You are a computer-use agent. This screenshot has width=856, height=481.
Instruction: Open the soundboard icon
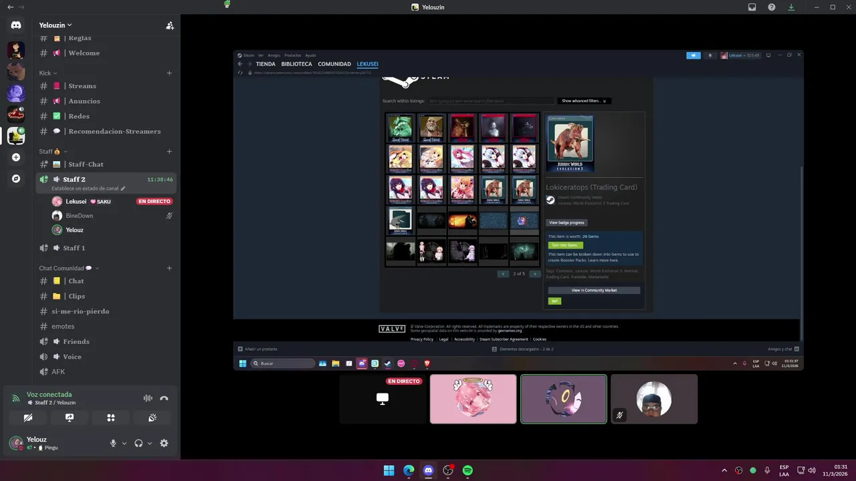pos(152,418)
